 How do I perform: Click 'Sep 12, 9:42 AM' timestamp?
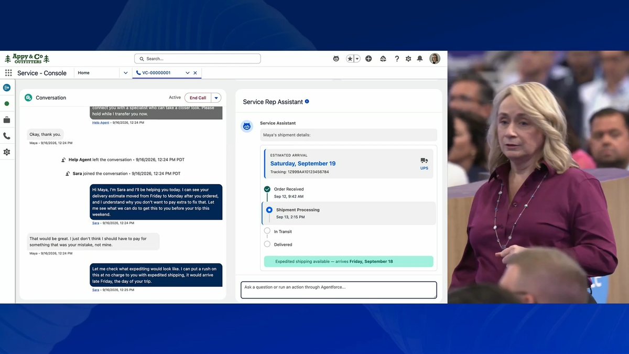pyautogui.click(x=289, y=197)
